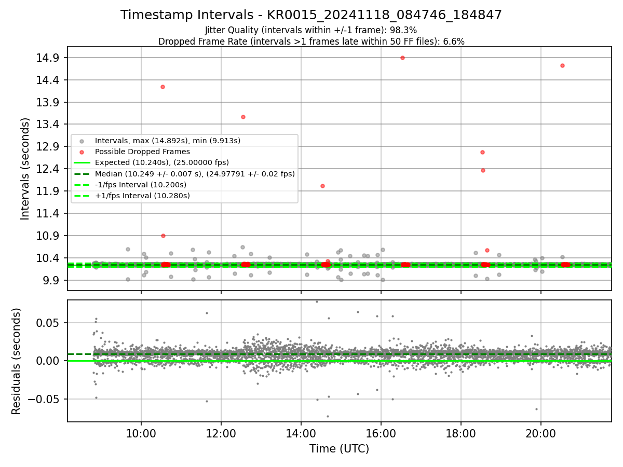Viewport: 623px width, 467px height.
Task: Click the red point near 12:30 at 13.55 seconds
Action: [243, 117]
